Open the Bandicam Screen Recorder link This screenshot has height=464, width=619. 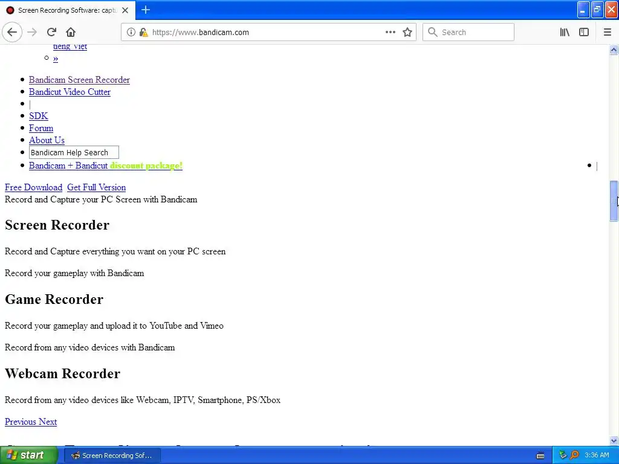pyautogui.click(x=79, y=80)
